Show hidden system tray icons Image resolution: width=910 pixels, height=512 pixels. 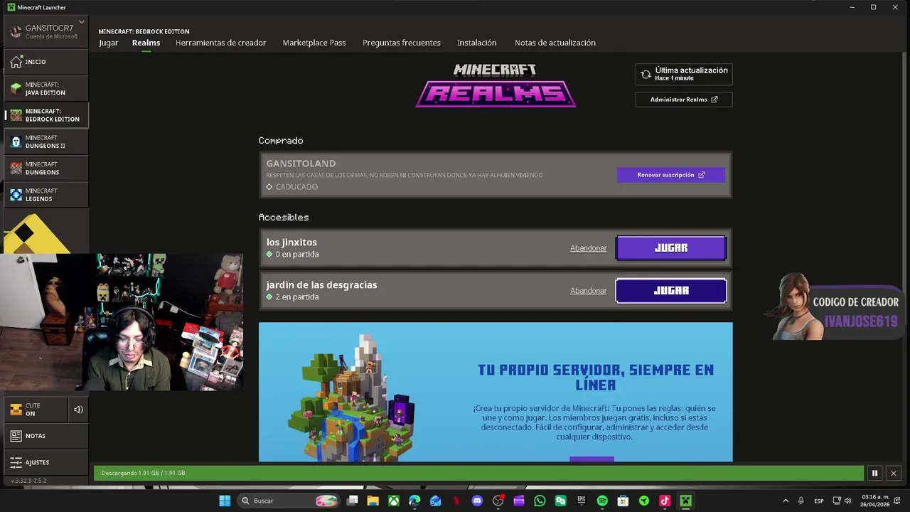(786, 501)
